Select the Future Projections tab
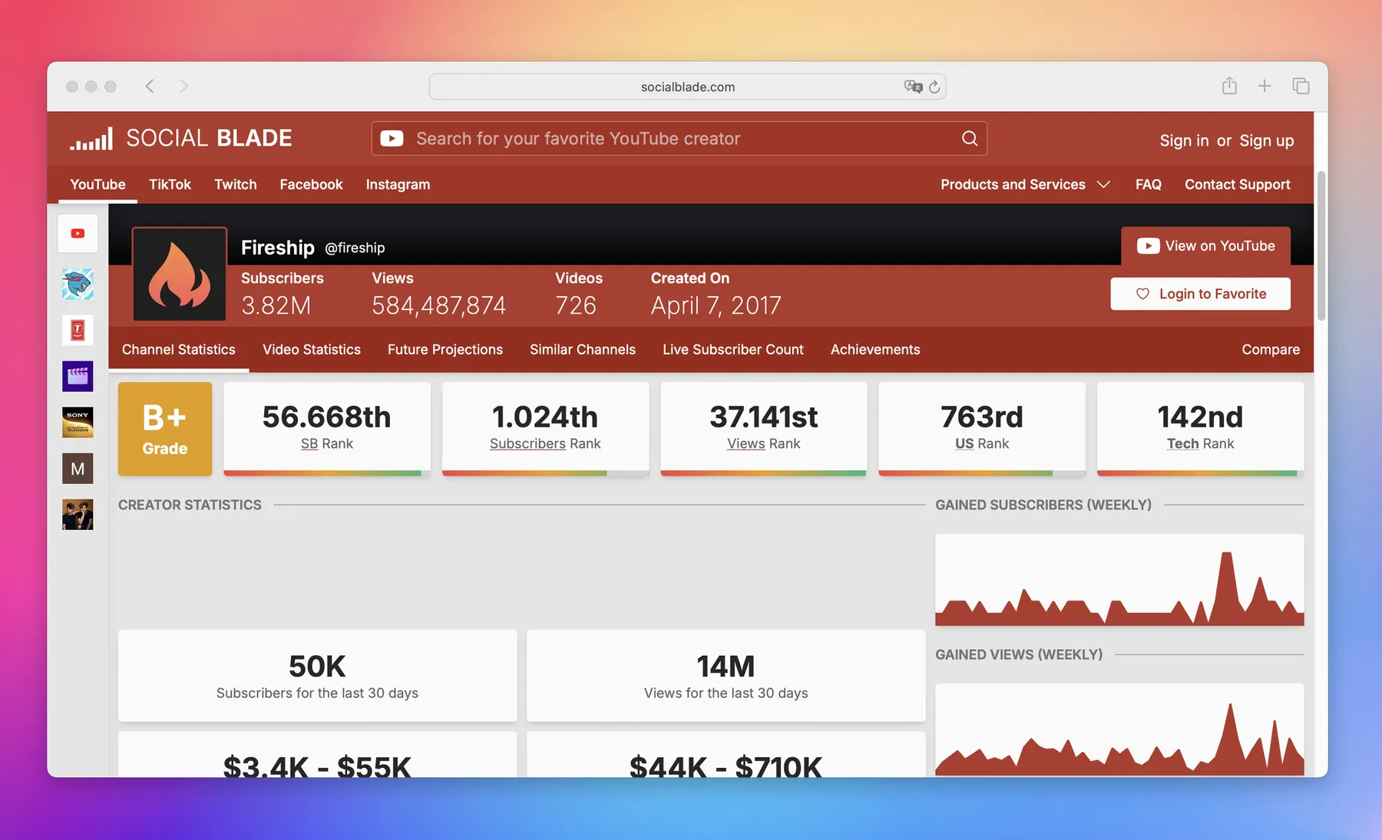 tap(445, 350)
